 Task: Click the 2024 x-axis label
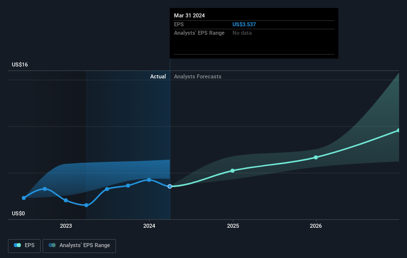[149, 226]
